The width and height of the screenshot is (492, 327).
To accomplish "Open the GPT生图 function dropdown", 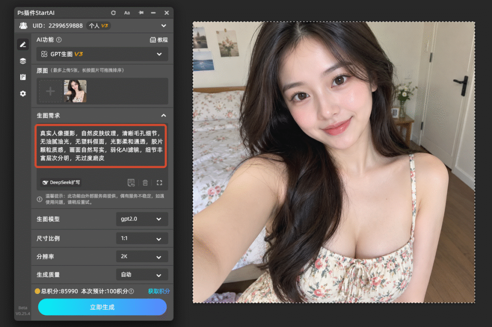I will tap(102, 54).
